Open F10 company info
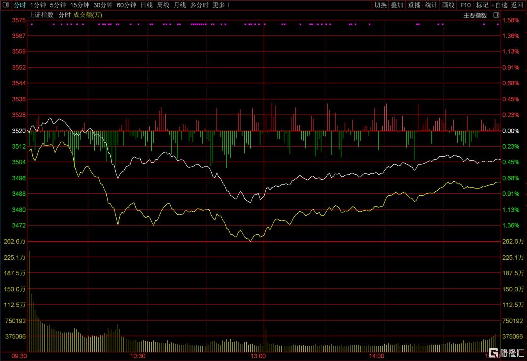Screen dimensions: 527x361 (x=465, y=5)
